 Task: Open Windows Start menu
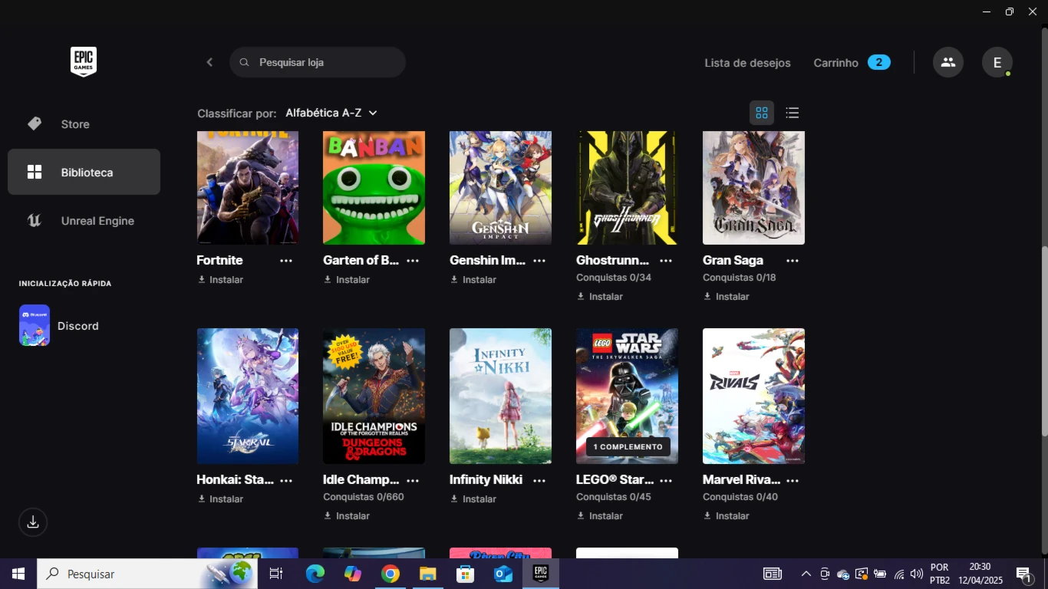(18, 574)
